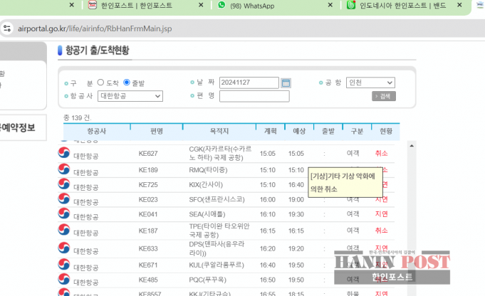Switch to 인도네시아 한인포스트 밴드 tab
Image resolution: width=485 pixels, height=296 pixels.
point(402,6)
